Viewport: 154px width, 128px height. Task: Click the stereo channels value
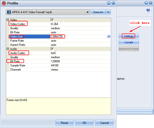tap(54, 70)
